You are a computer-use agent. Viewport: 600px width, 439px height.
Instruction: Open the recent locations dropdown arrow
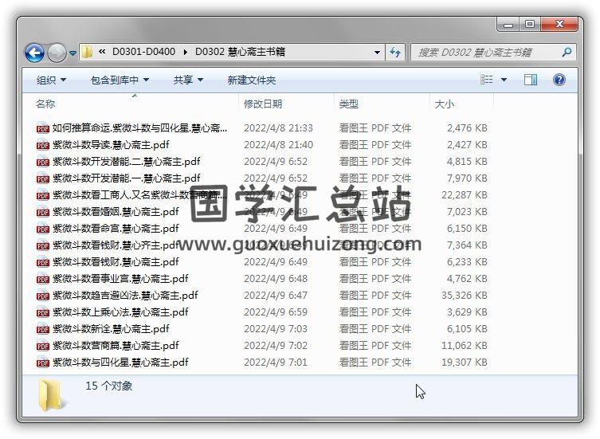pos(73,53)
